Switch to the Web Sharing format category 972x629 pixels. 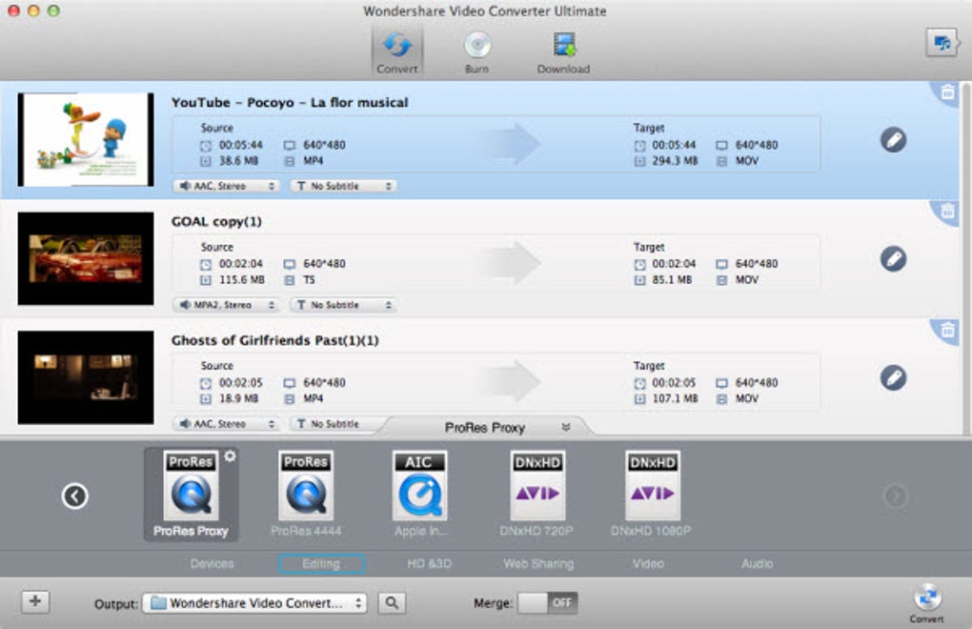click(x=538, y=564)
